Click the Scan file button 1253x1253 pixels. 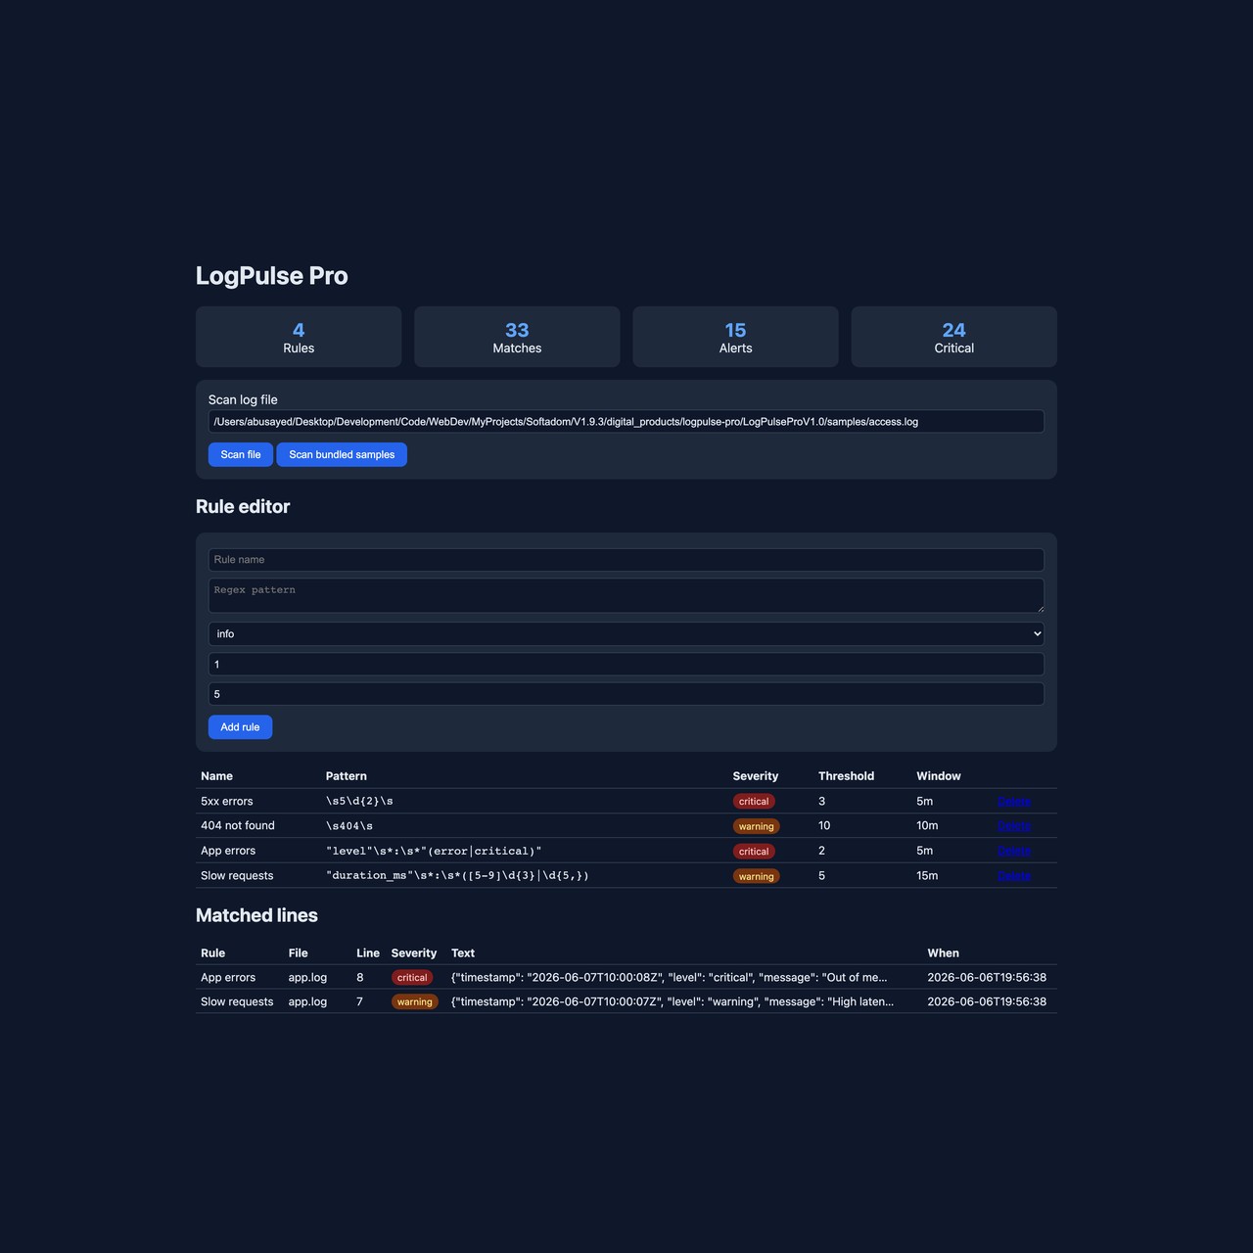(x=240, y=454)
